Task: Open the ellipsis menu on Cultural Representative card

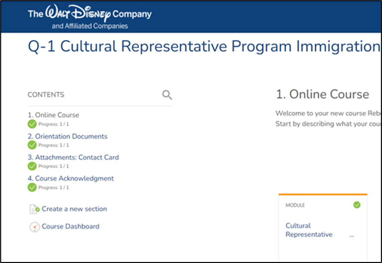Action: (351, 236)
